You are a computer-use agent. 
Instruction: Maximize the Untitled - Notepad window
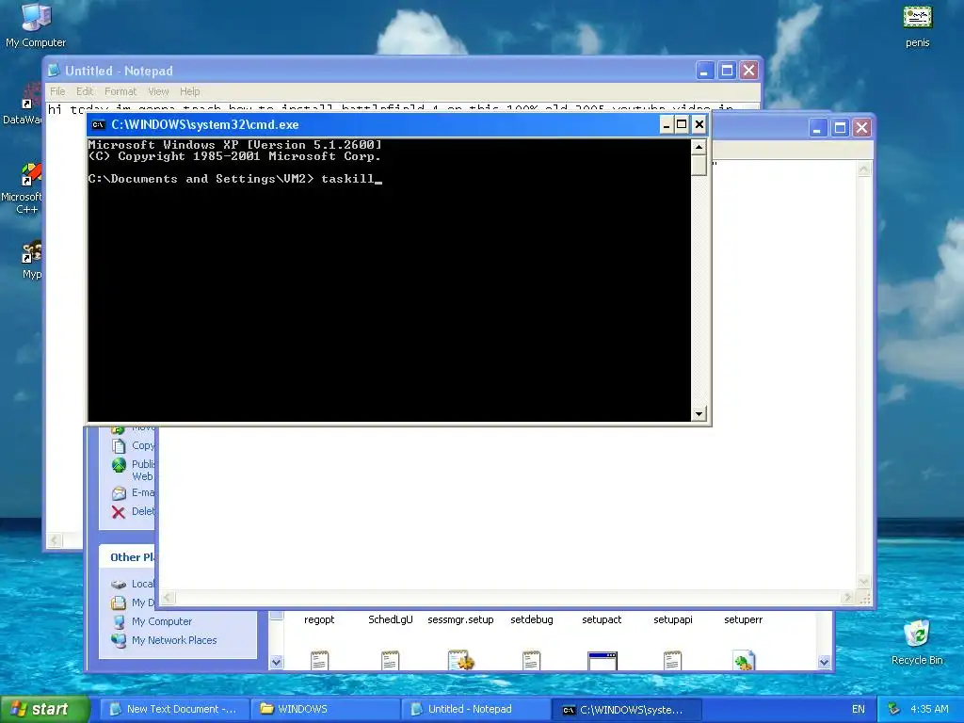[x=727, y=71]
